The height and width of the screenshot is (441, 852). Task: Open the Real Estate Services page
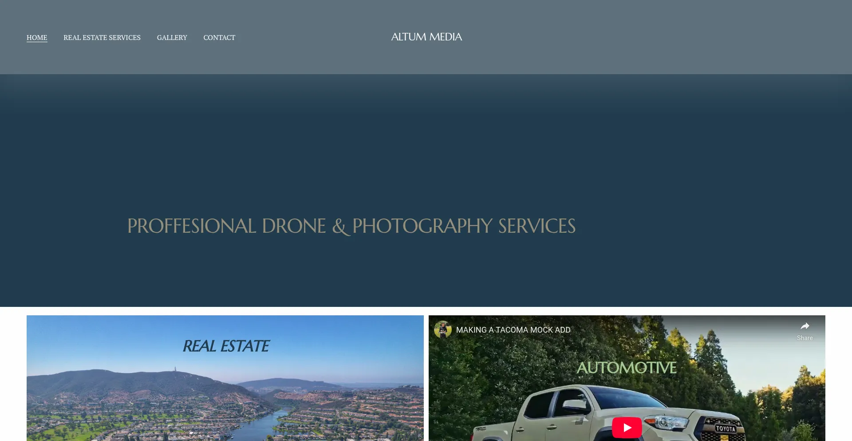tap(102, 38)
